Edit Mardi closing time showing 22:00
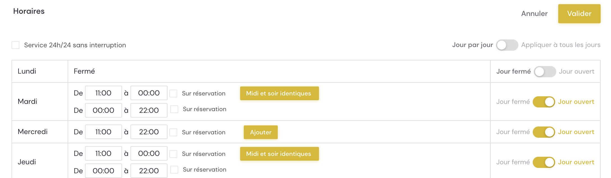Screen dimensions: 611x178 149,110
